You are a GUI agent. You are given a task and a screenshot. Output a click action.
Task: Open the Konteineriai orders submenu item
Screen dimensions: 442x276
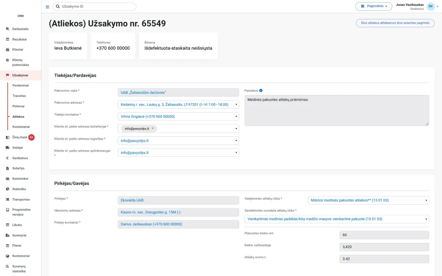21,127
